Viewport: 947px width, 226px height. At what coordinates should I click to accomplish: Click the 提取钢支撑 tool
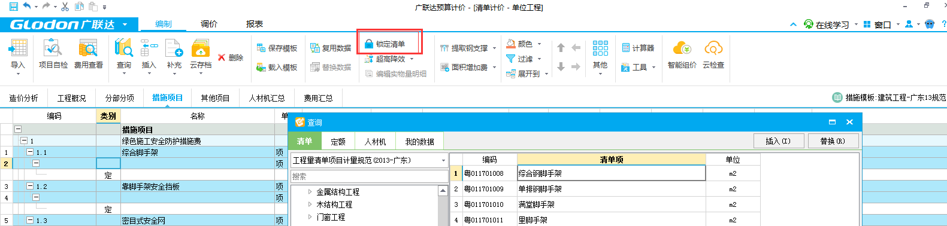pyautogui.click(x=464, y=48)
